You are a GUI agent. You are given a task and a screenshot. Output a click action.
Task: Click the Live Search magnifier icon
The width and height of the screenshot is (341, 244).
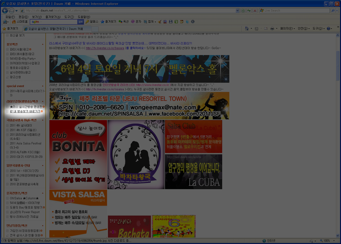click(x=333, y=10)
